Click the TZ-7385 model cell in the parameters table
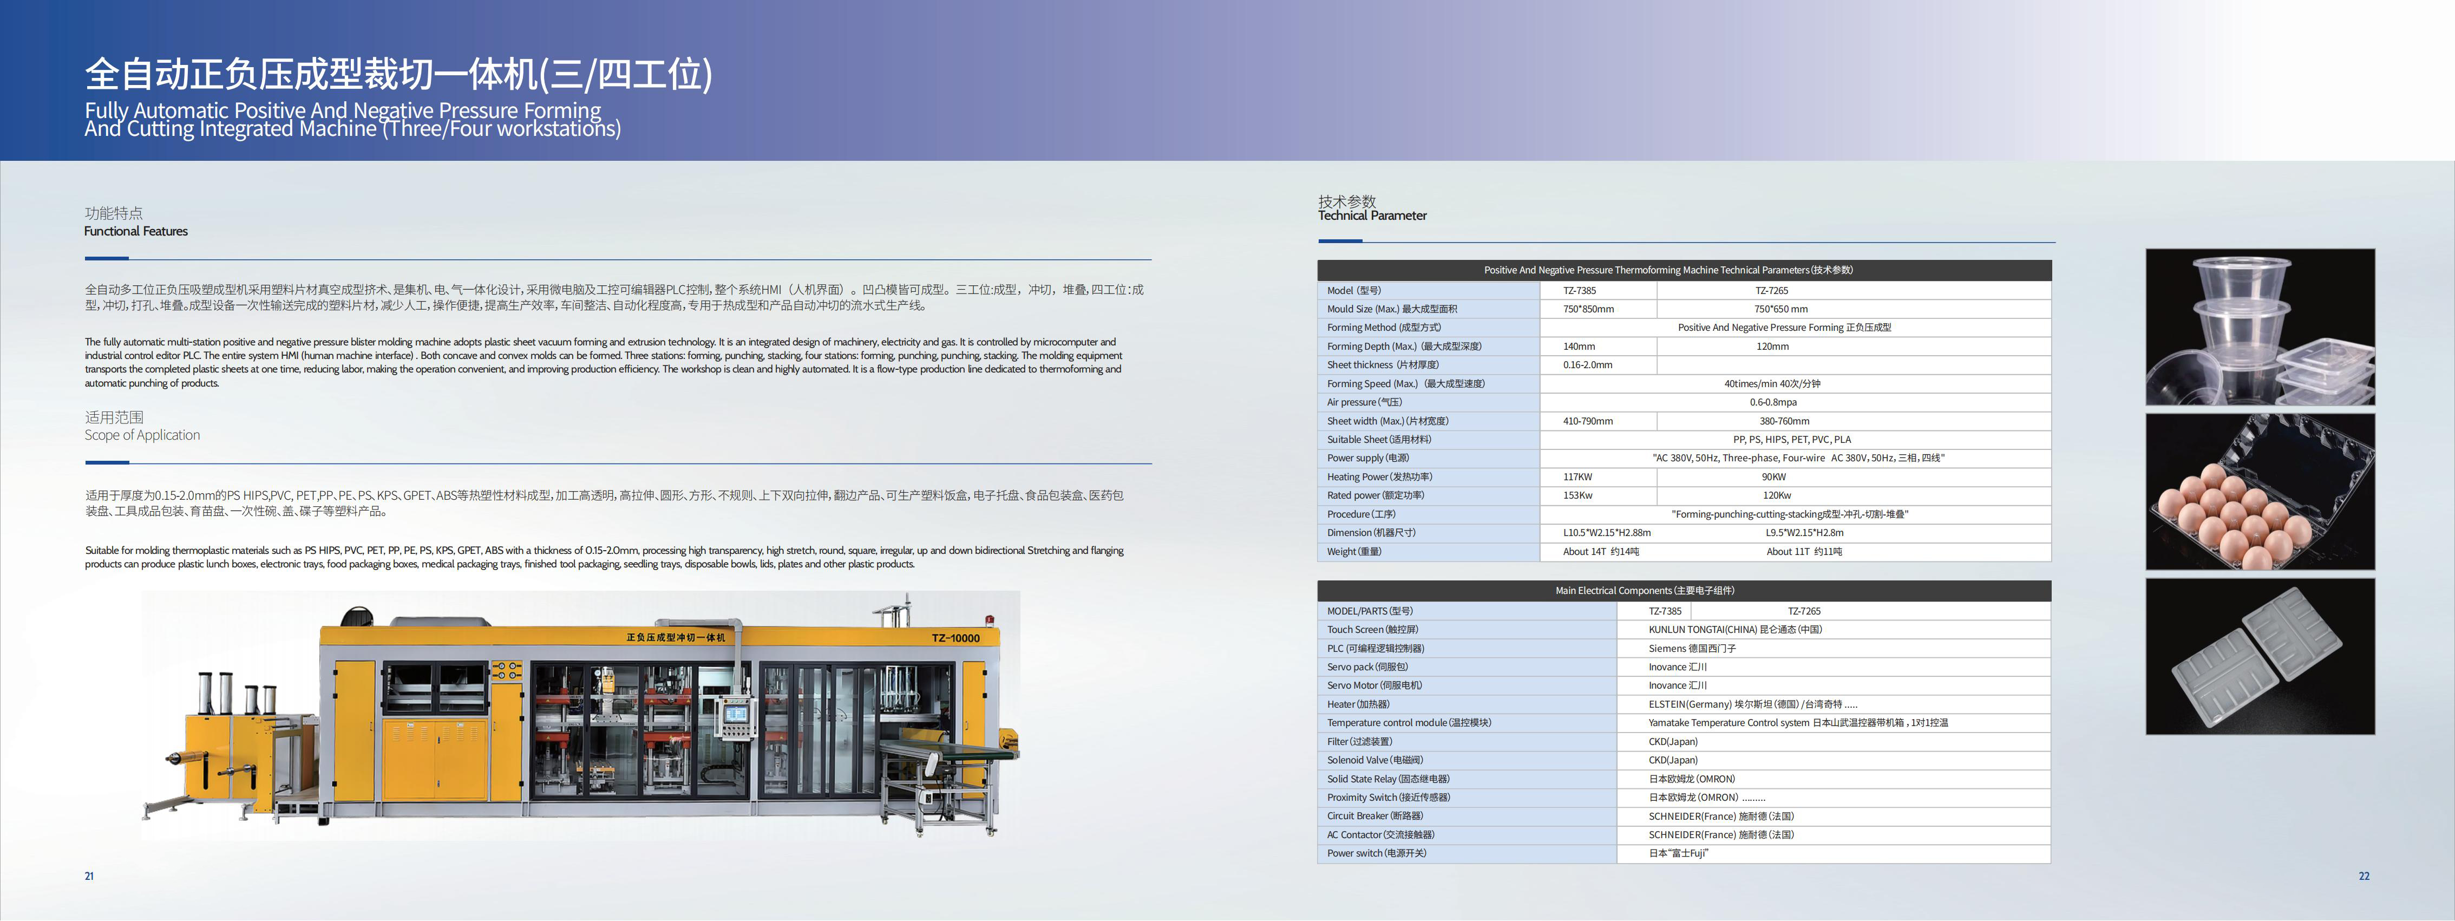The width and height of the screenshot is (2455, 921). tap(1598, 291)
